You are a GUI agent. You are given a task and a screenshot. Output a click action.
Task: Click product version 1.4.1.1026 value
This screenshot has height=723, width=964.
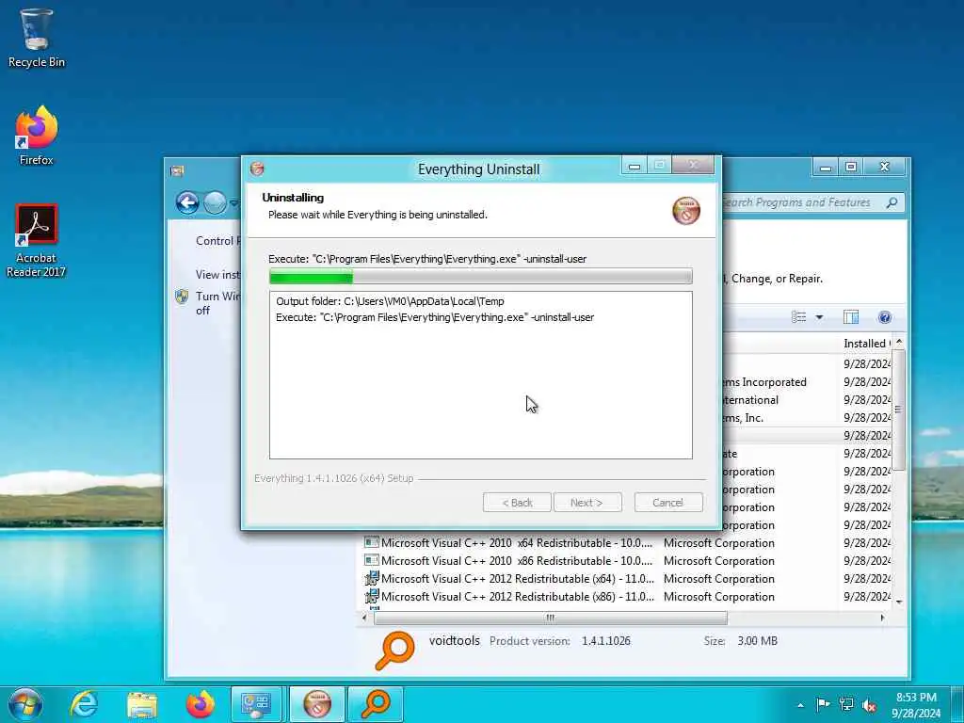coord(606,640)
